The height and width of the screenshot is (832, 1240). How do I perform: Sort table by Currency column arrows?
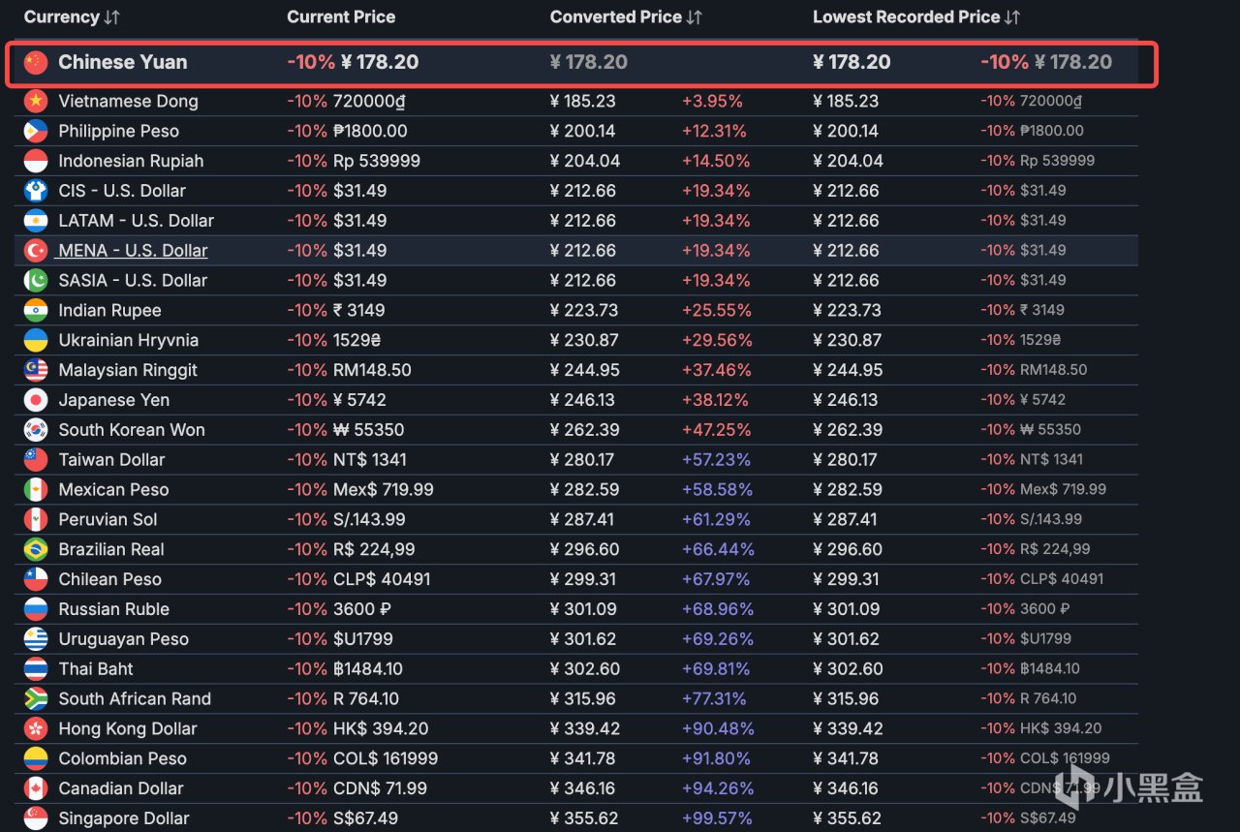tap(111, 17)
